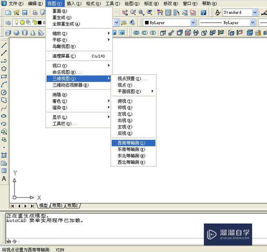Expand the 显示(L) submenu

pyautogui.click(x=79, y=117)
